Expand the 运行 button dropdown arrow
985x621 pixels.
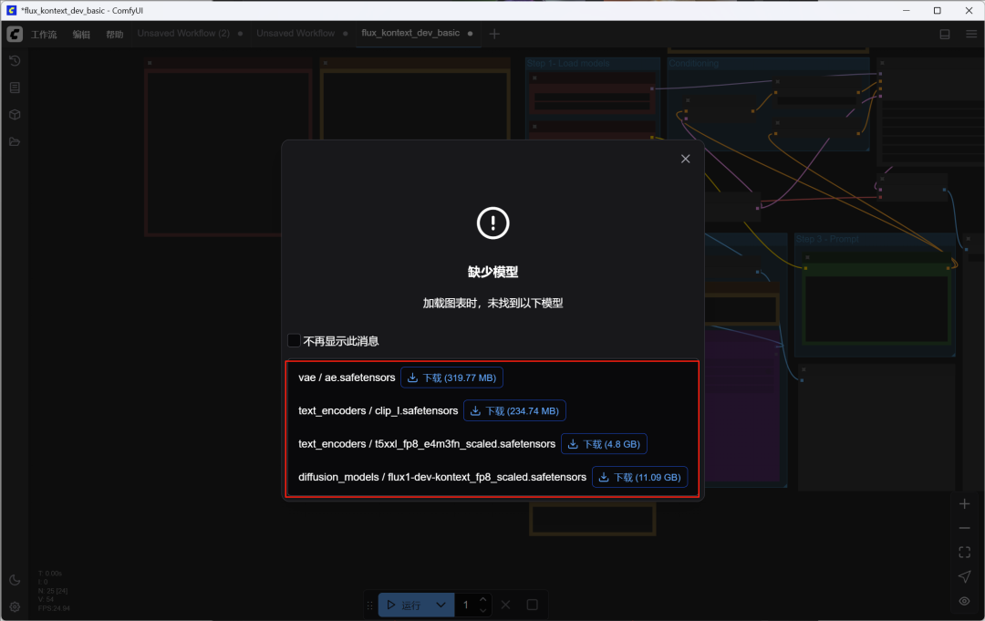pos(441,605)
